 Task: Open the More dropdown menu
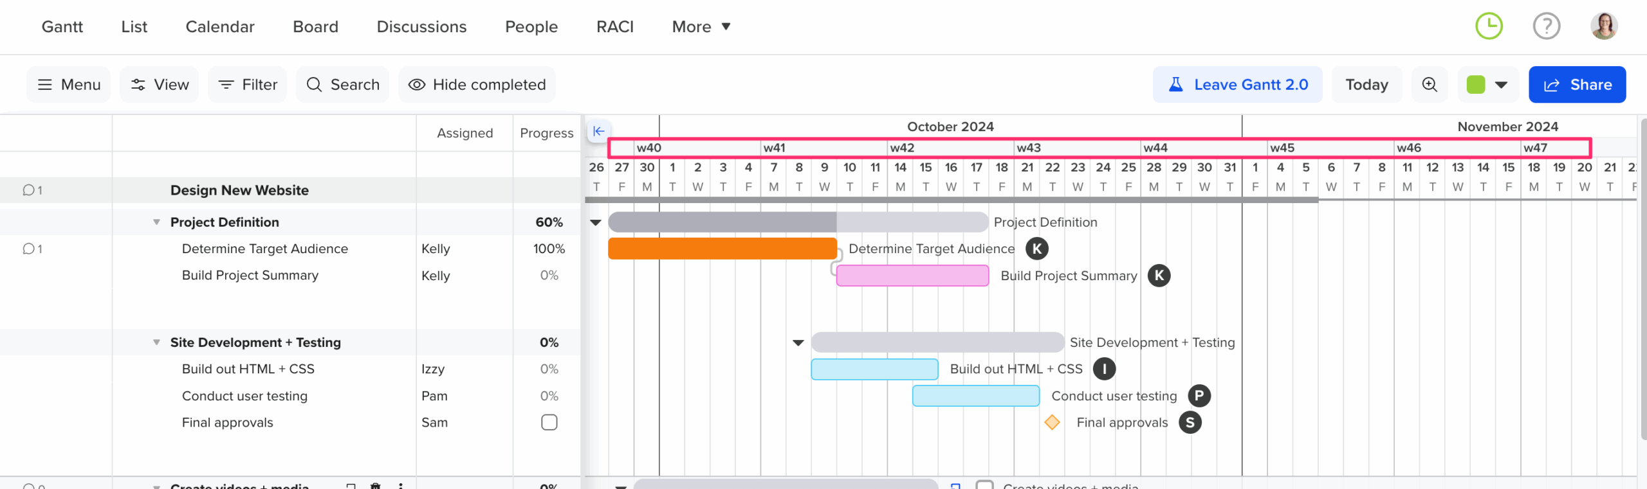[x=701, y=26]
